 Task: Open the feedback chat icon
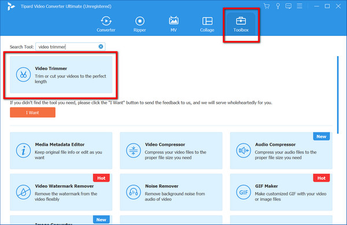coord(289,6)
